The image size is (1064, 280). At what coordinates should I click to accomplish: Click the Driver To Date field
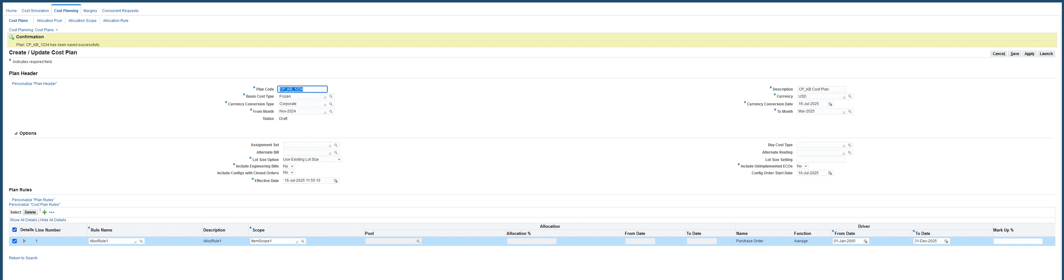pos(928,241)
